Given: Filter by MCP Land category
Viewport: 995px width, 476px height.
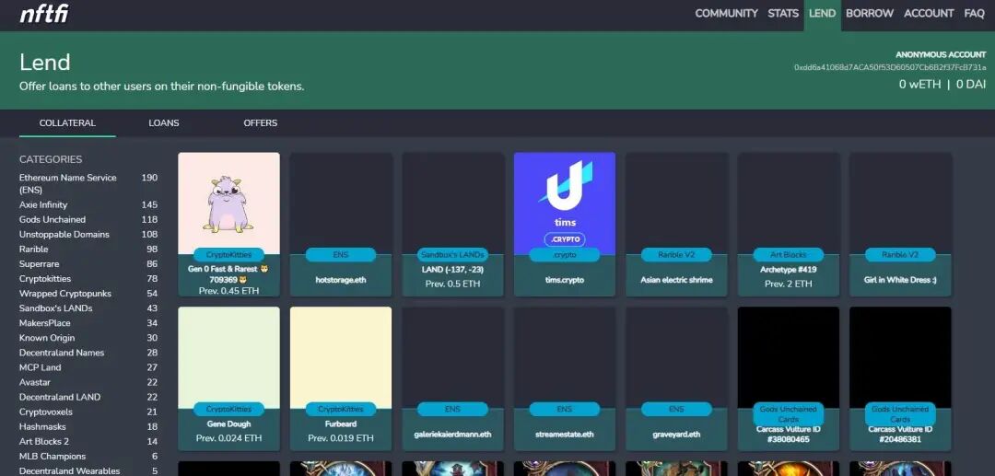Looking at the screenshot, I should coord(88,367).
